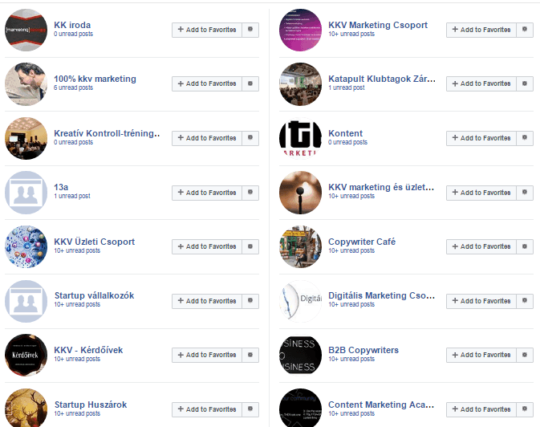This screenshot has height=427, width=540.
Task: Add KKV - Kérdőívek to Favorites
Action: click(207, 355)
